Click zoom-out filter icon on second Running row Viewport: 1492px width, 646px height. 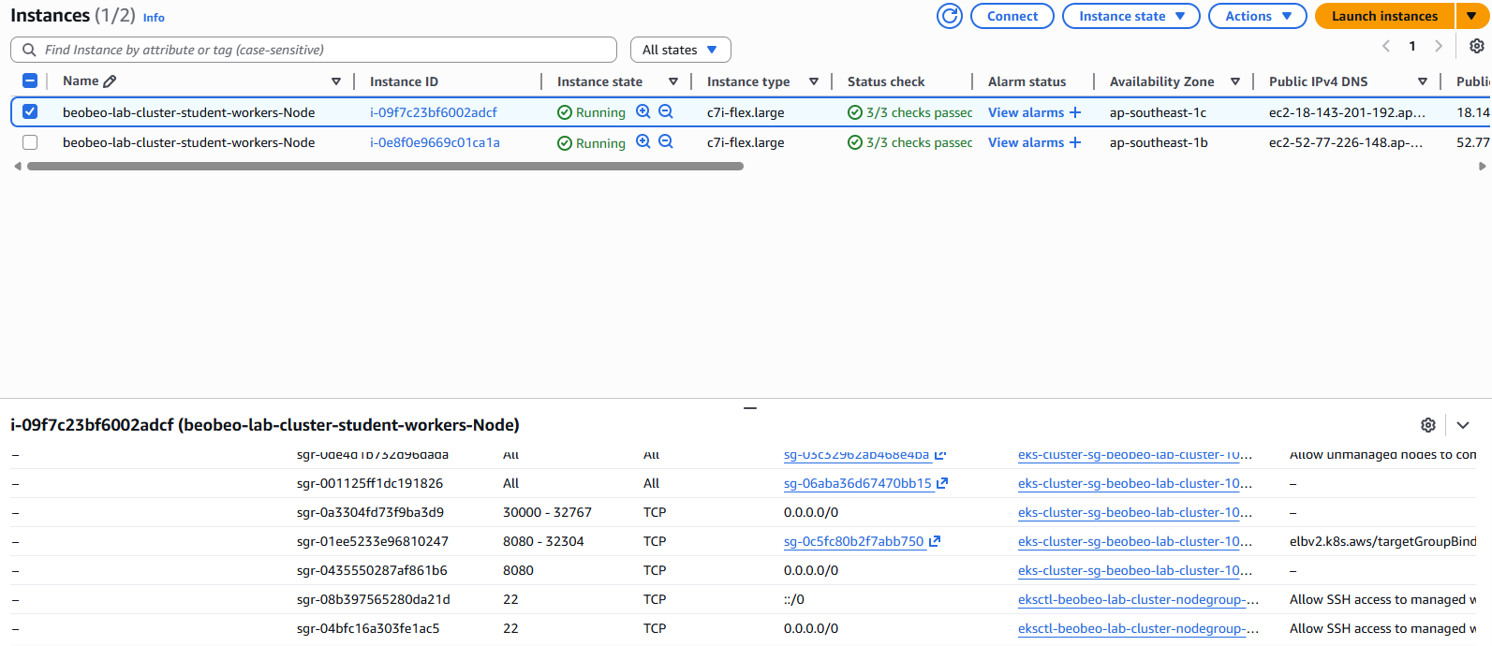[x=666, y=141]
